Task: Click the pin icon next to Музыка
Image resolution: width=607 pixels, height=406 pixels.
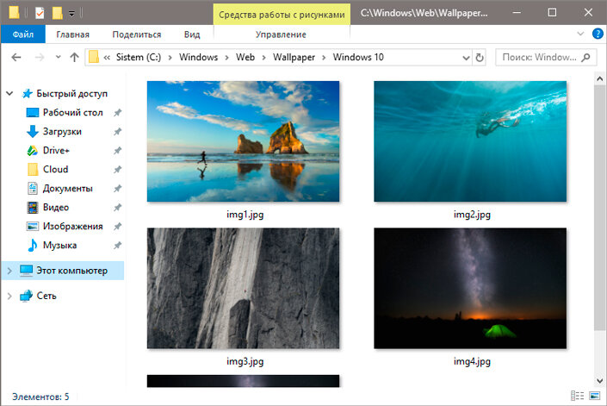Action: pos(117,246)
